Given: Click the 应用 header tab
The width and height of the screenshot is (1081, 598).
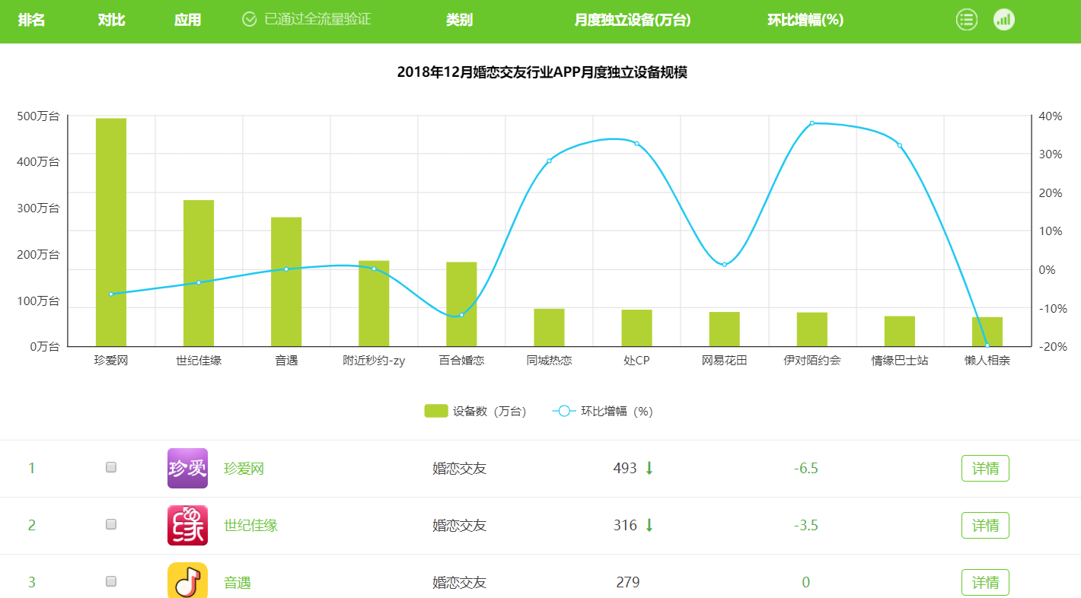Looking at the screenshot, I should 187,20.
